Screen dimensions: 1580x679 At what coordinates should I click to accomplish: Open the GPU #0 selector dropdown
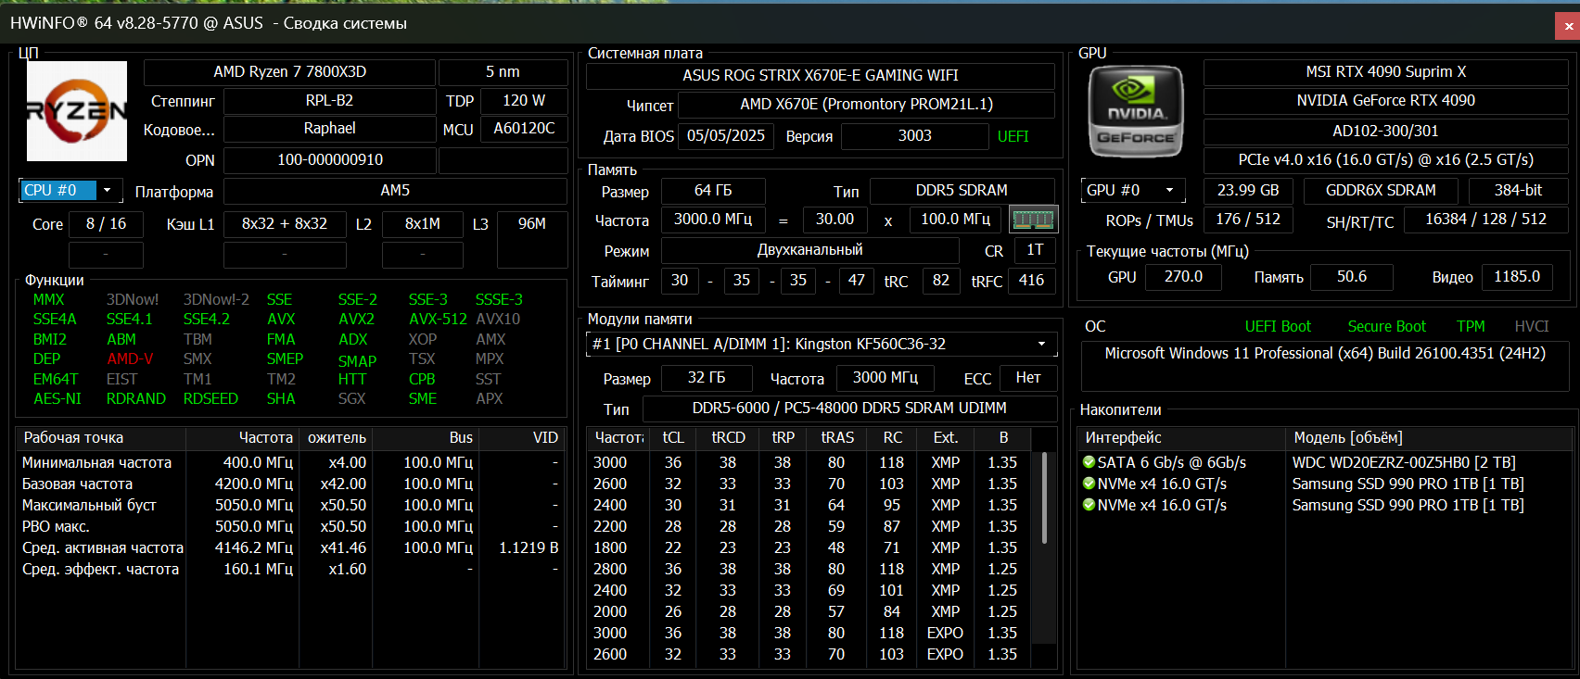1133,190
